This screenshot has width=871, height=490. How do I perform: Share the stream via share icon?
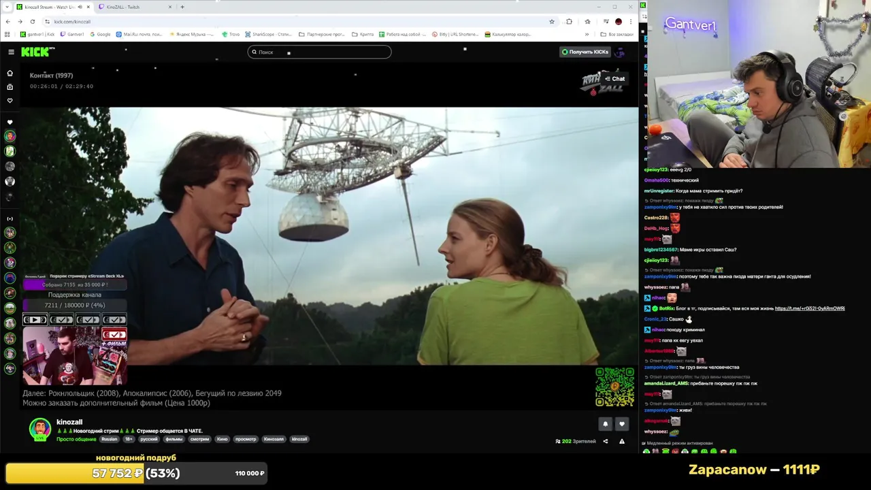pos(605,441)
